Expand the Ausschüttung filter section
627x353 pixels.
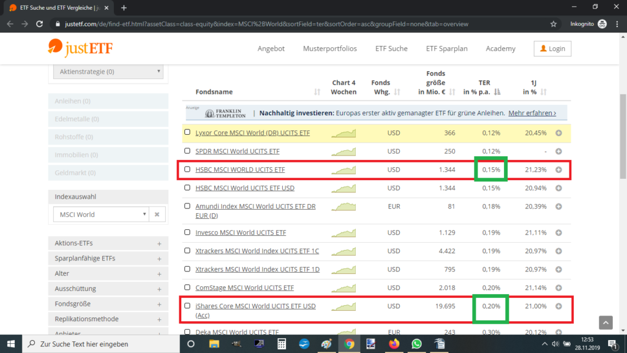pyautogui.click(x=108, y=289)
